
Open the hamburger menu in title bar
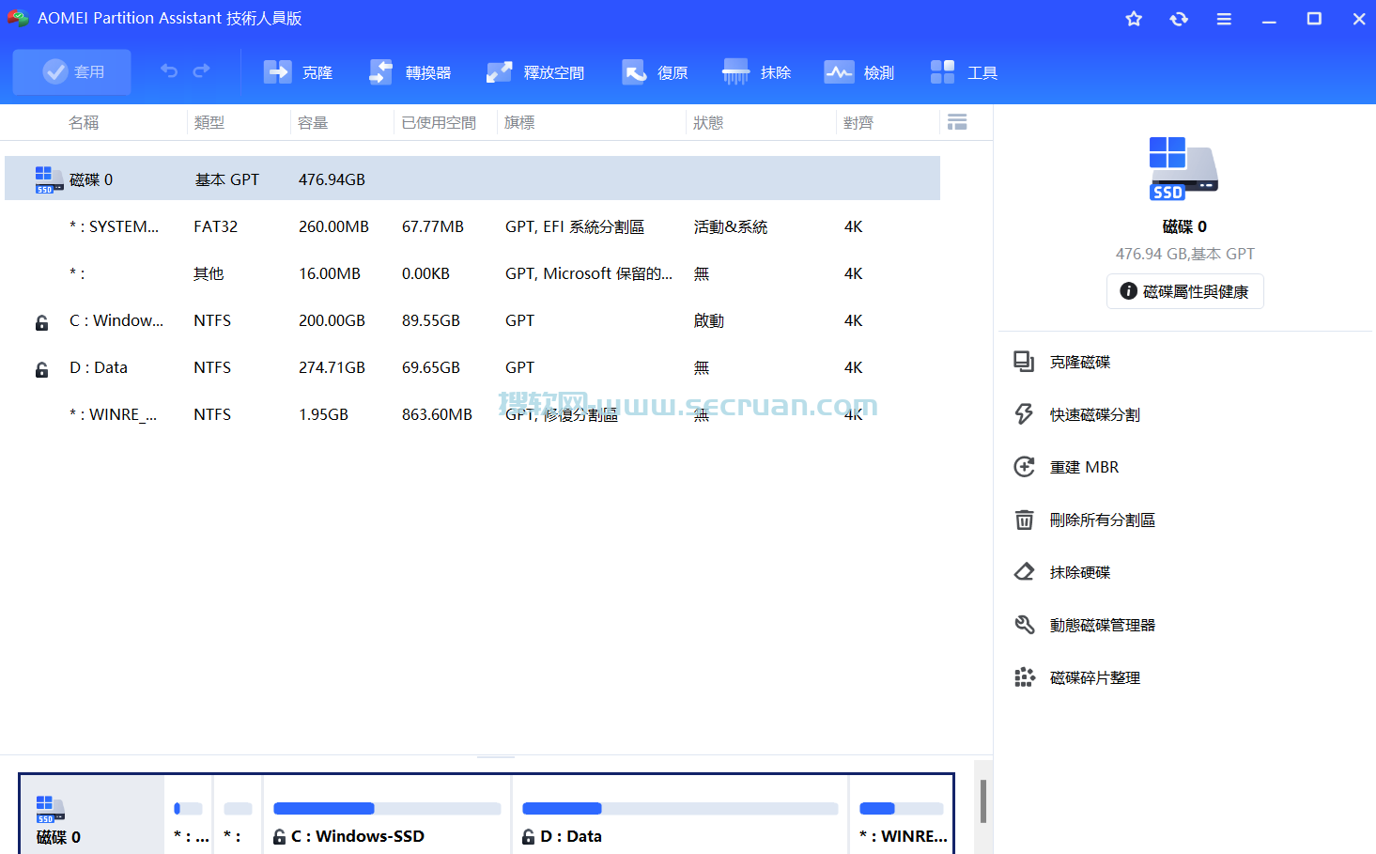(x=1224, y=19)
